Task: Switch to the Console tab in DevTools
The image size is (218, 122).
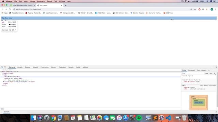Action: tap(20, 67)
